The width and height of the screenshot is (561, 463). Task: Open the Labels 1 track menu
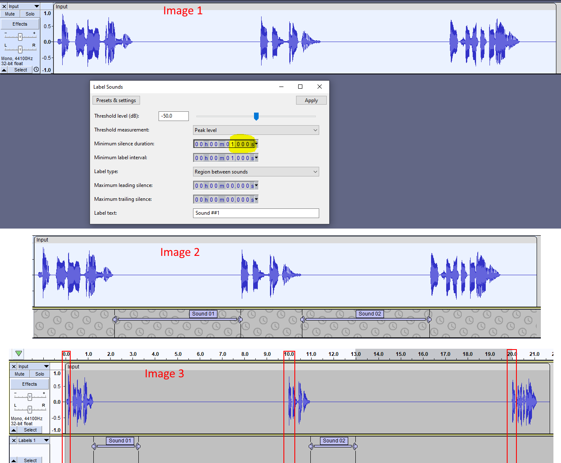46,440
